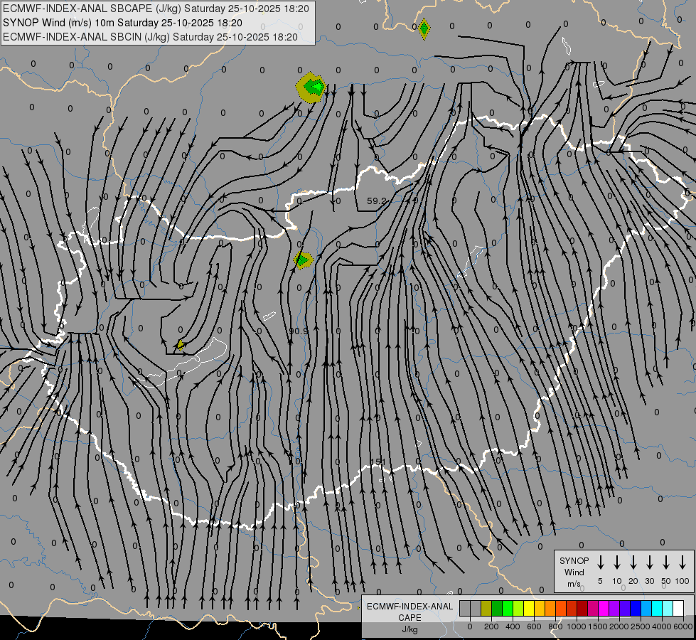Click the 6000 tick label under the color bar
The height and width of the screenshot is (640, 696).
click(x=683, y=626)
